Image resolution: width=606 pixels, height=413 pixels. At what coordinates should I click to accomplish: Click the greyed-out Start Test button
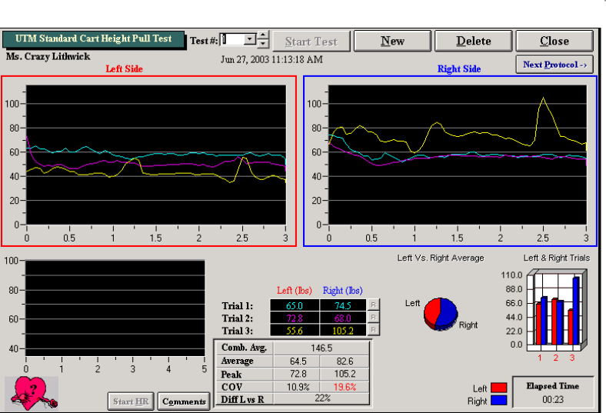(x=311, y=42)
